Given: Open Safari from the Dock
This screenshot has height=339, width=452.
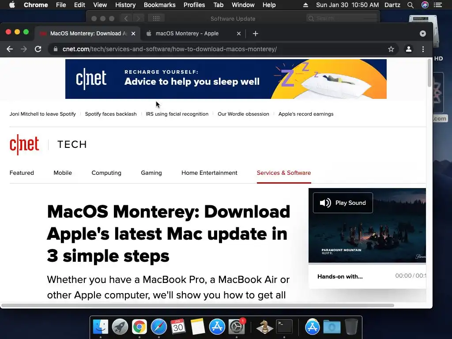Looking at the screenshot, I should 159,327.
